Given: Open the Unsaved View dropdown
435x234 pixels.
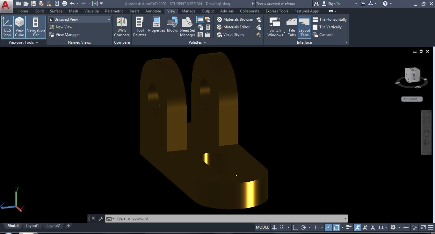Looking at the screenshot, I should 109,19.
